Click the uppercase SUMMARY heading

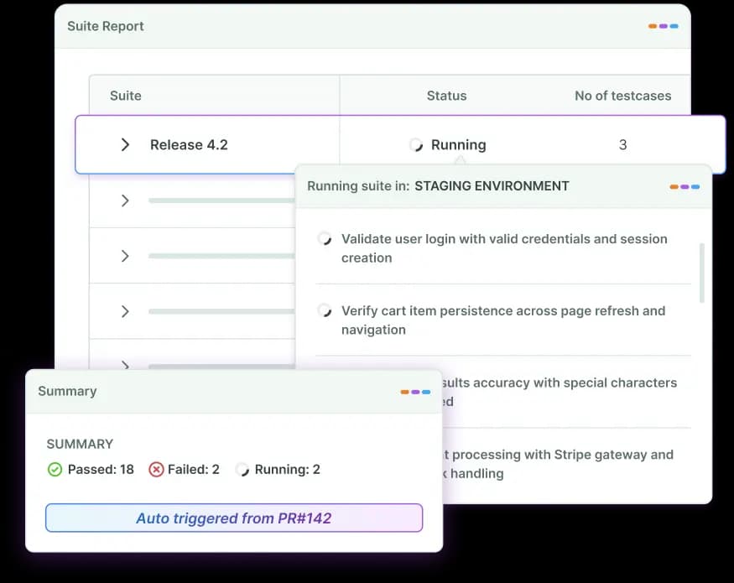click(80, 444)
